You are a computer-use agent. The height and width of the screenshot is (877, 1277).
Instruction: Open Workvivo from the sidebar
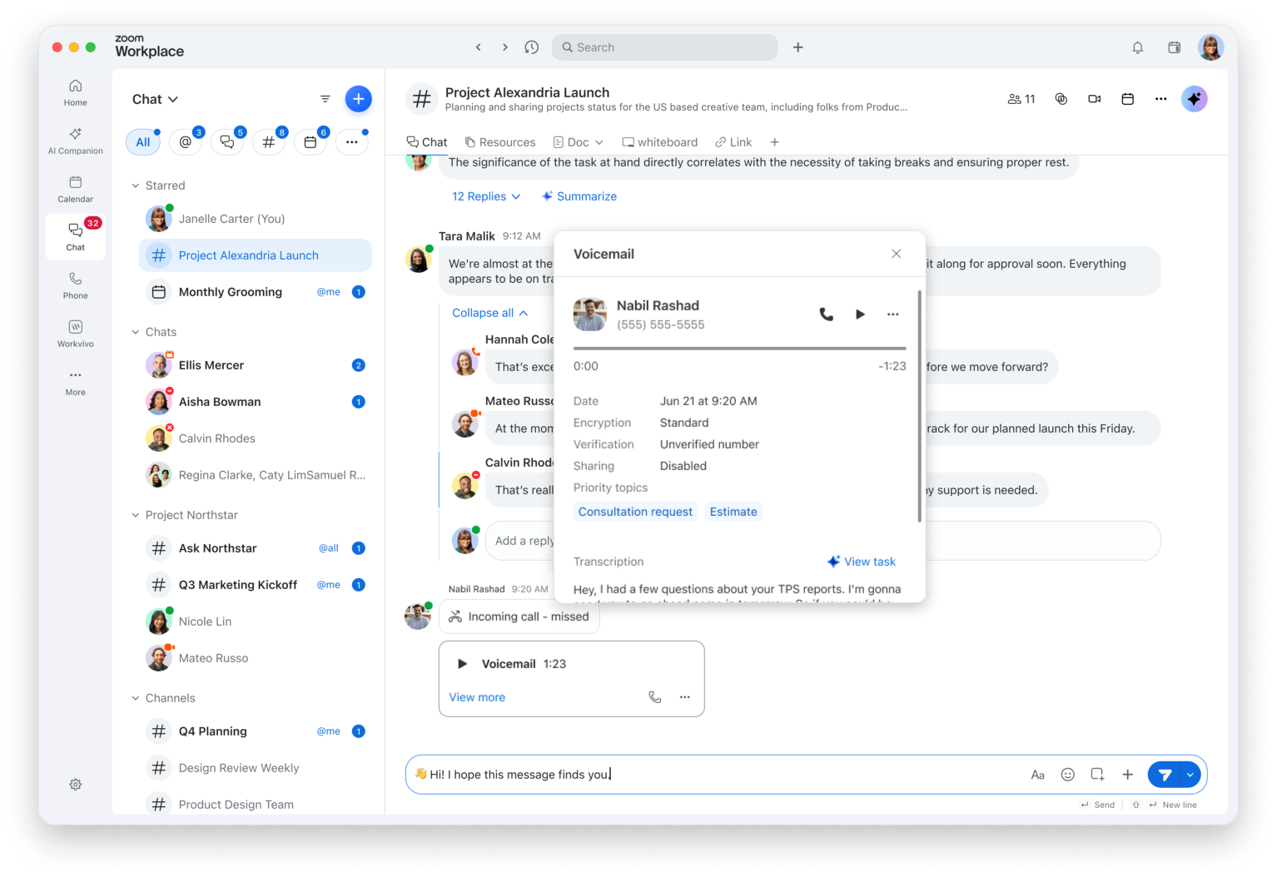tap(75, 334)
